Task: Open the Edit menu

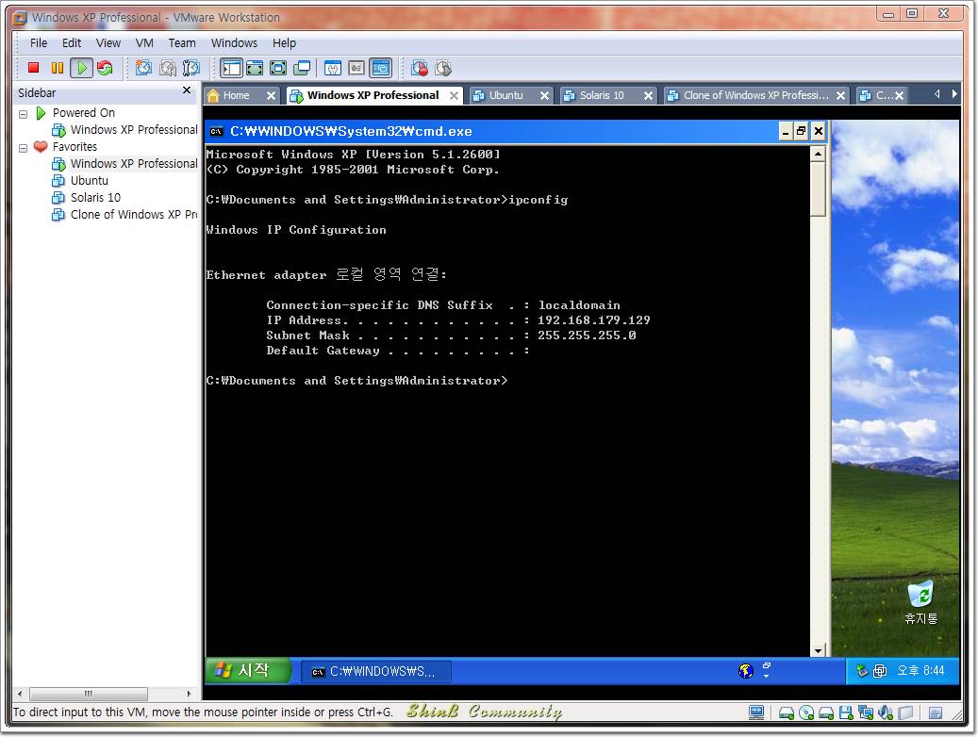Action: 71,43
